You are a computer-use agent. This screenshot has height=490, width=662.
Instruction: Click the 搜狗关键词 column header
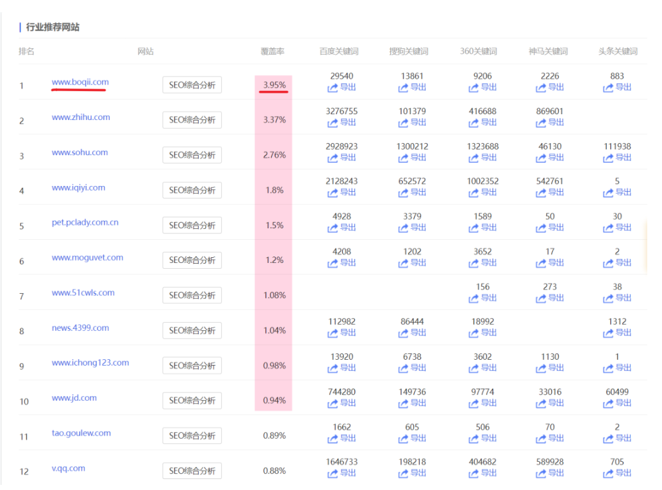(409, 51)
